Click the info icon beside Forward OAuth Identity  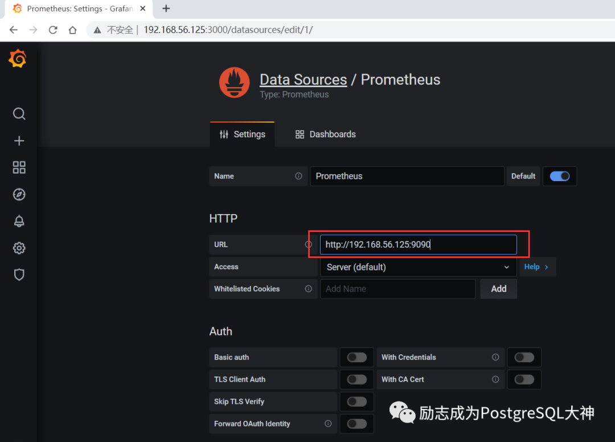pyautogui.click(x=328, y=424)
